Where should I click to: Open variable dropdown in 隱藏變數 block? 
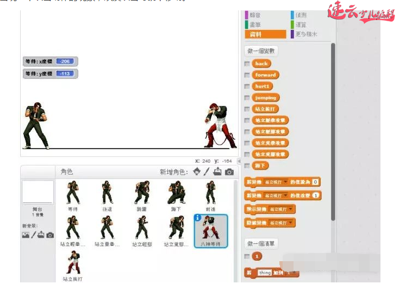point(282,223)
